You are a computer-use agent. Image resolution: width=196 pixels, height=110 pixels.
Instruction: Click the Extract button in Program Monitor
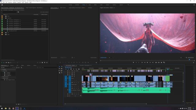click(159, 62)
